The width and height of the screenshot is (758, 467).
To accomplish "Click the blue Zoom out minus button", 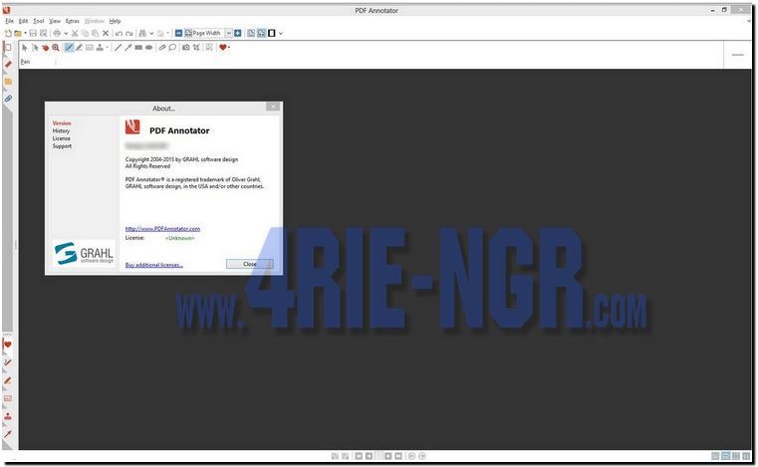I will (x=178, y=34).
